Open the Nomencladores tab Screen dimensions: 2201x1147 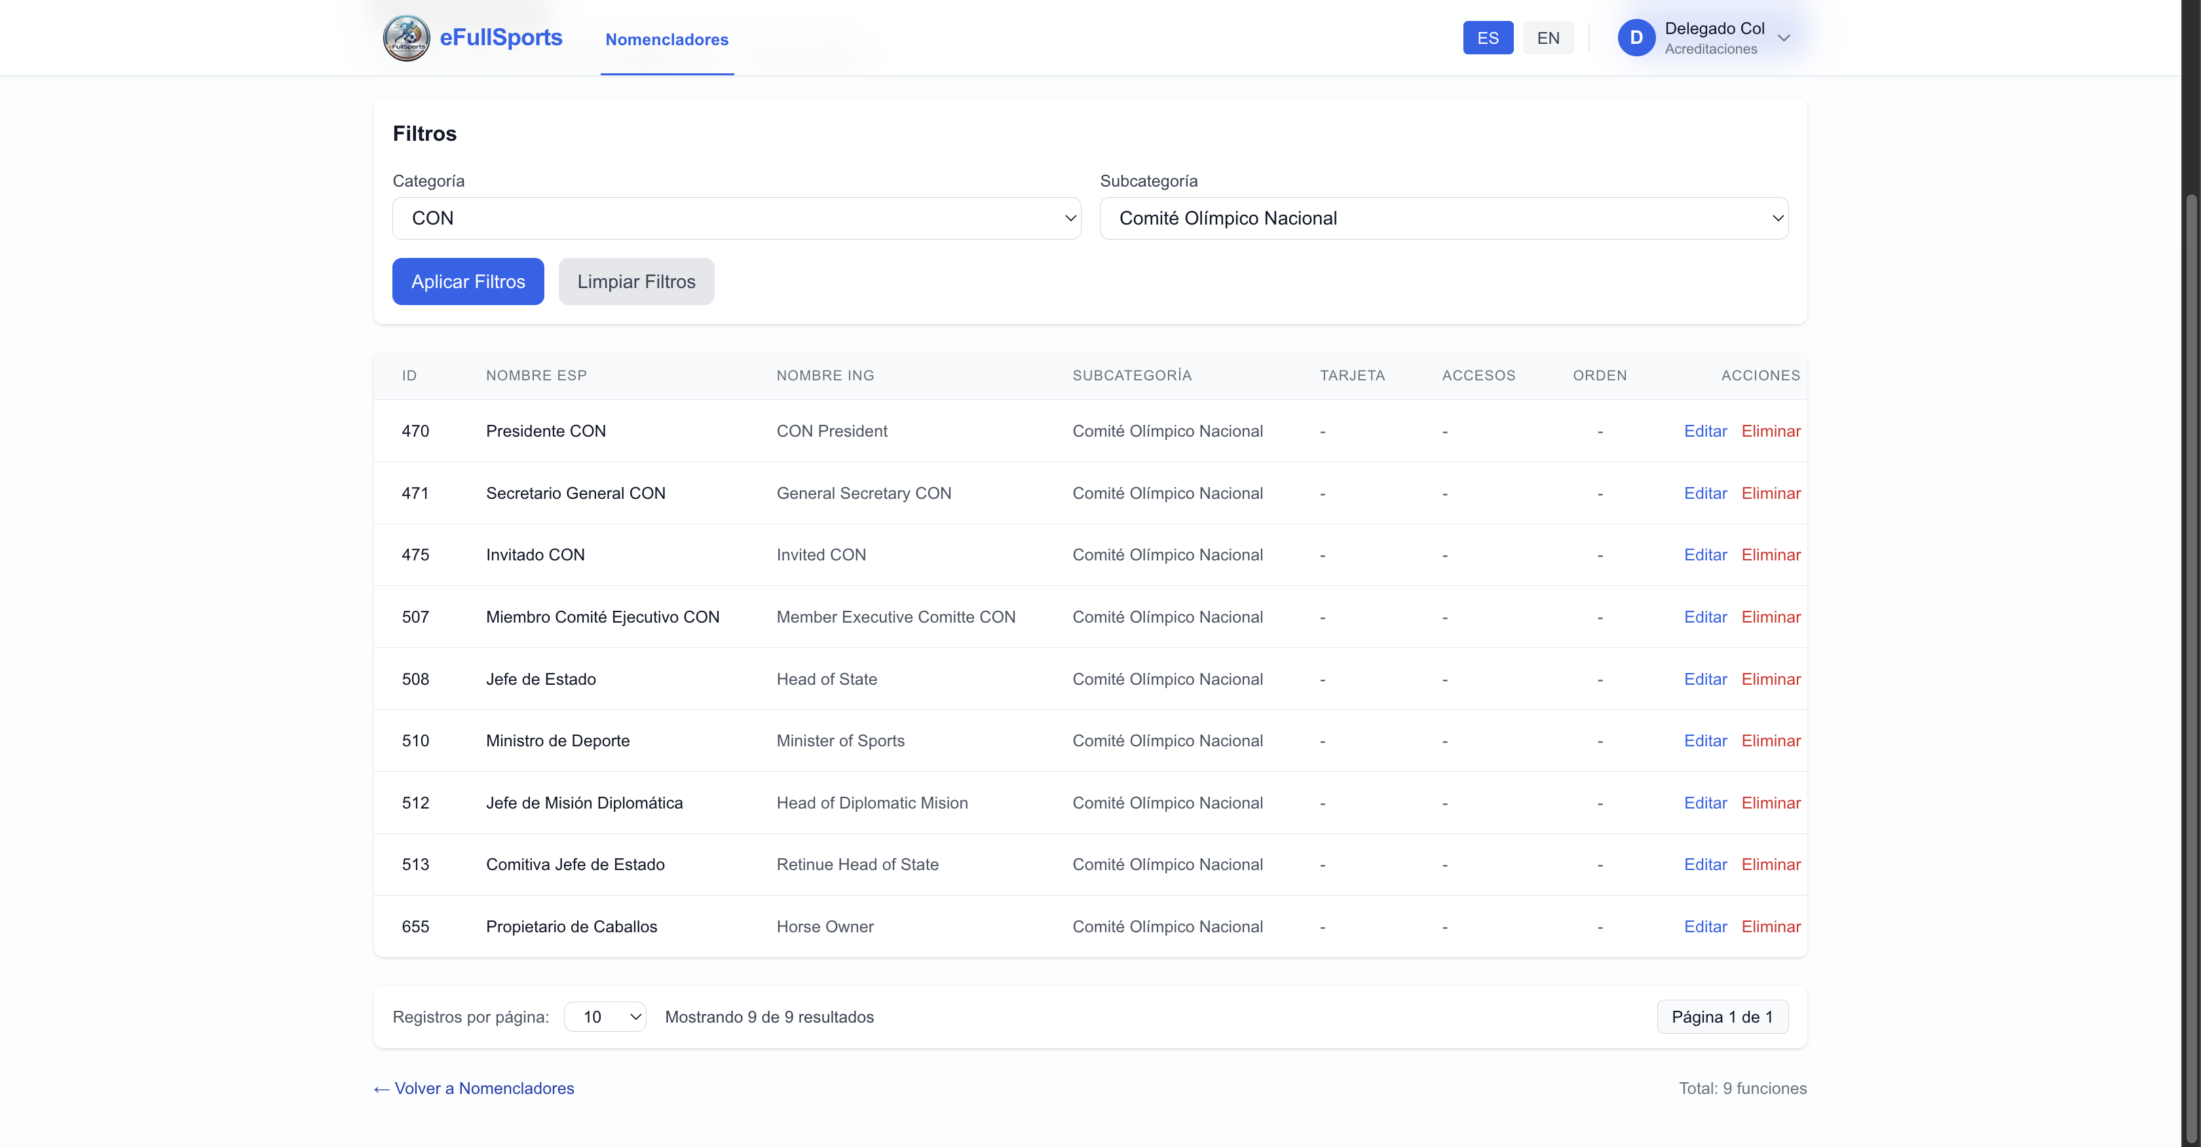666,39
